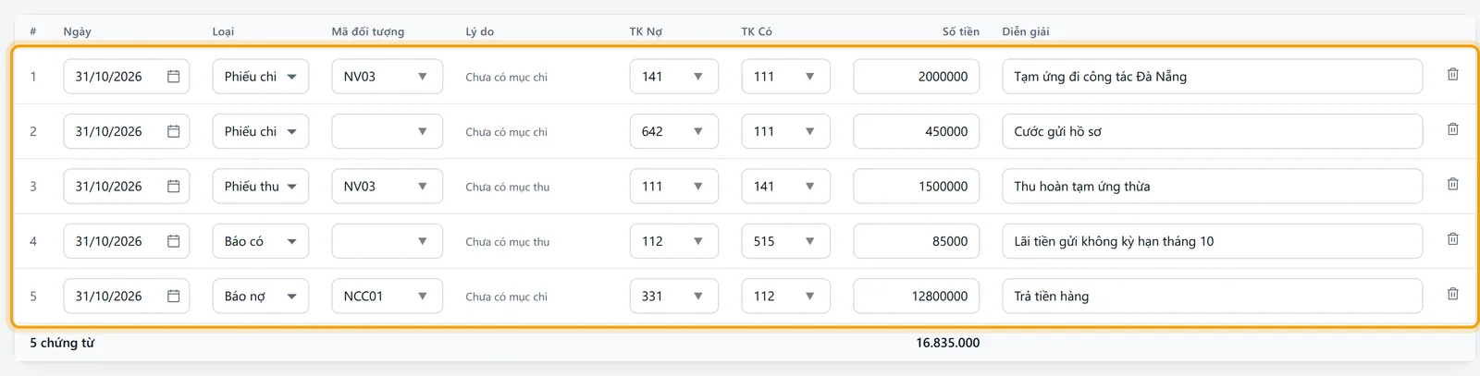Screen dimensions: 1480x376
Task: Click amount field with 12800000
Action: click(x=916, y=297)
